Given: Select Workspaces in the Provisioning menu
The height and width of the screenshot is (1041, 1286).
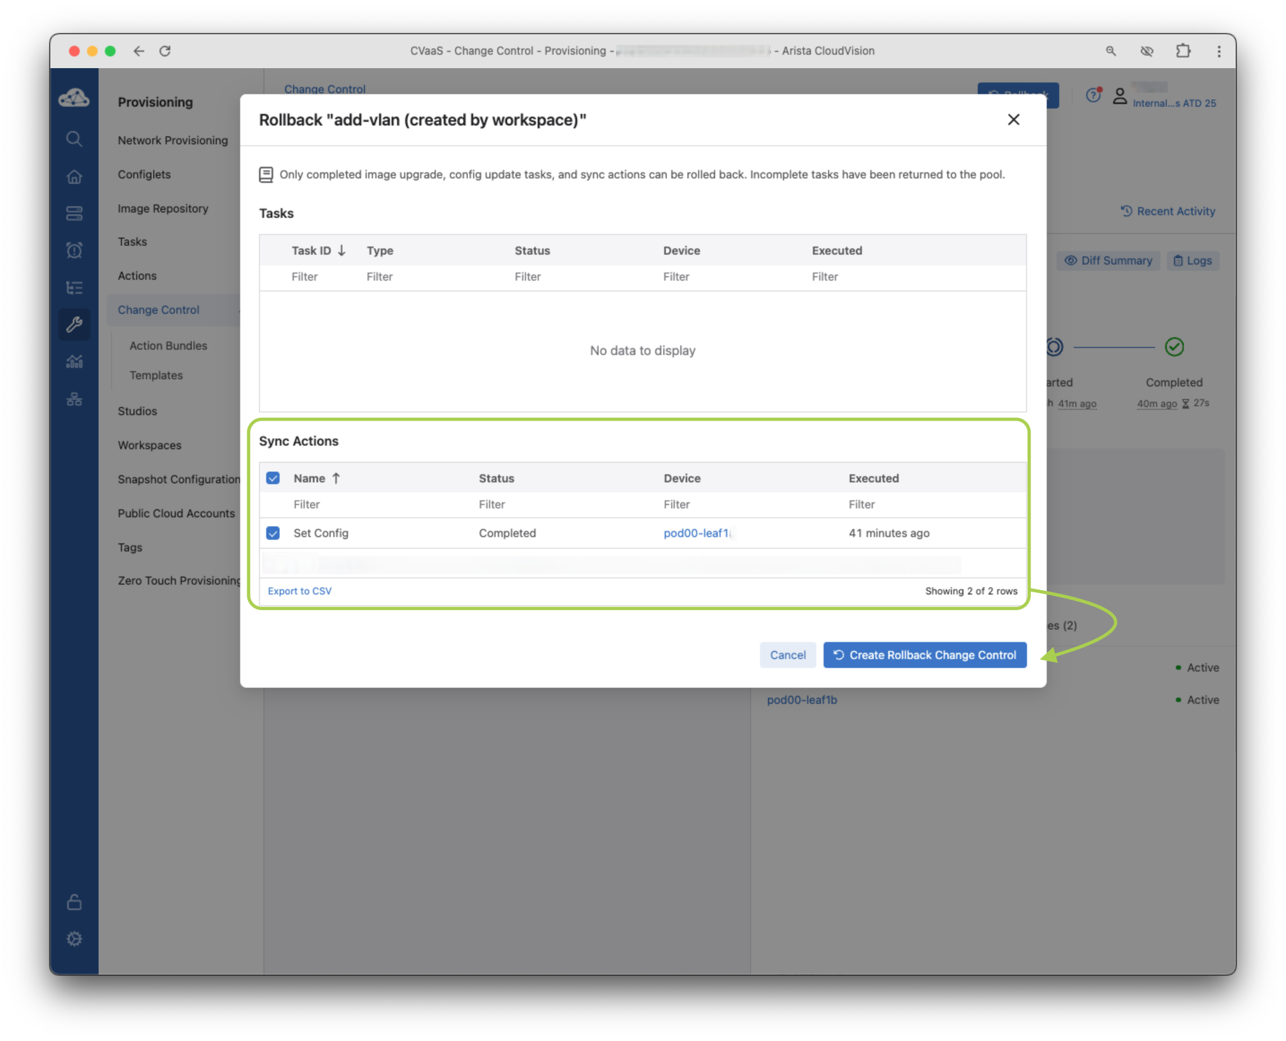Looking at the screenshot, I should pos(149,445).
